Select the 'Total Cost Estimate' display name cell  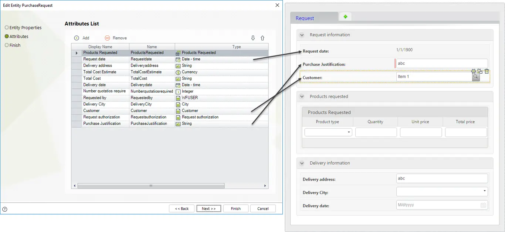pos(105,72)
